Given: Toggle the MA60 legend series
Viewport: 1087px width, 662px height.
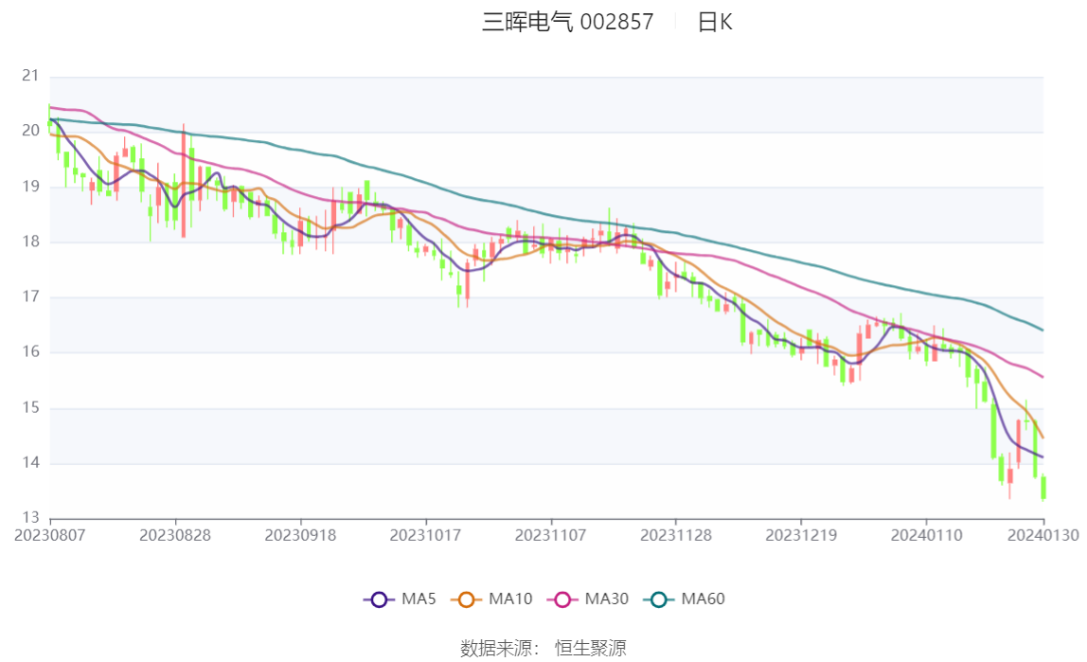Looking at the screenshot, I should coord(685,599).
